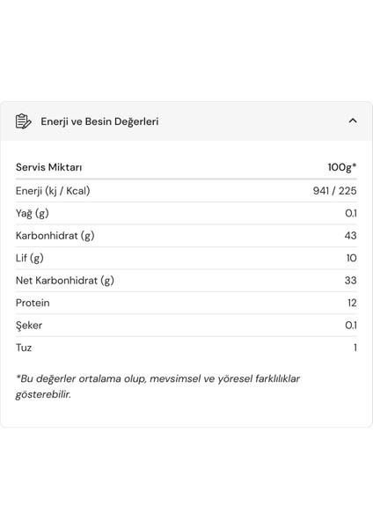Select the Karbonhidrat value 43
The image size is (373, 528).
[350, 235]
